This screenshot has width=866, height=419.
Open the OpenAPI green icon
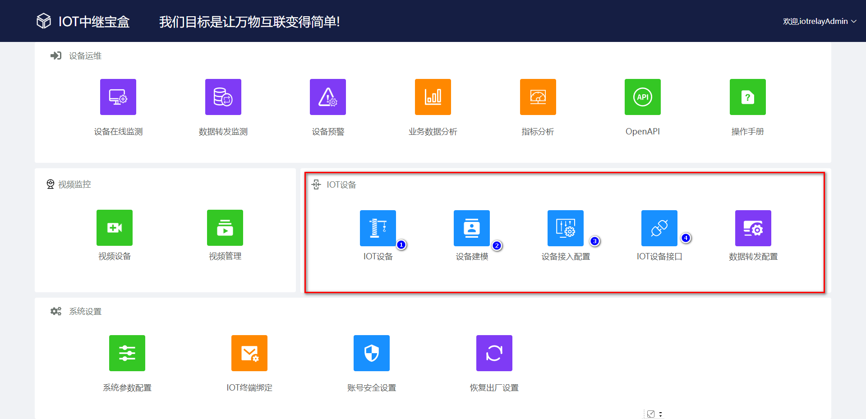[x=642, y=97]
